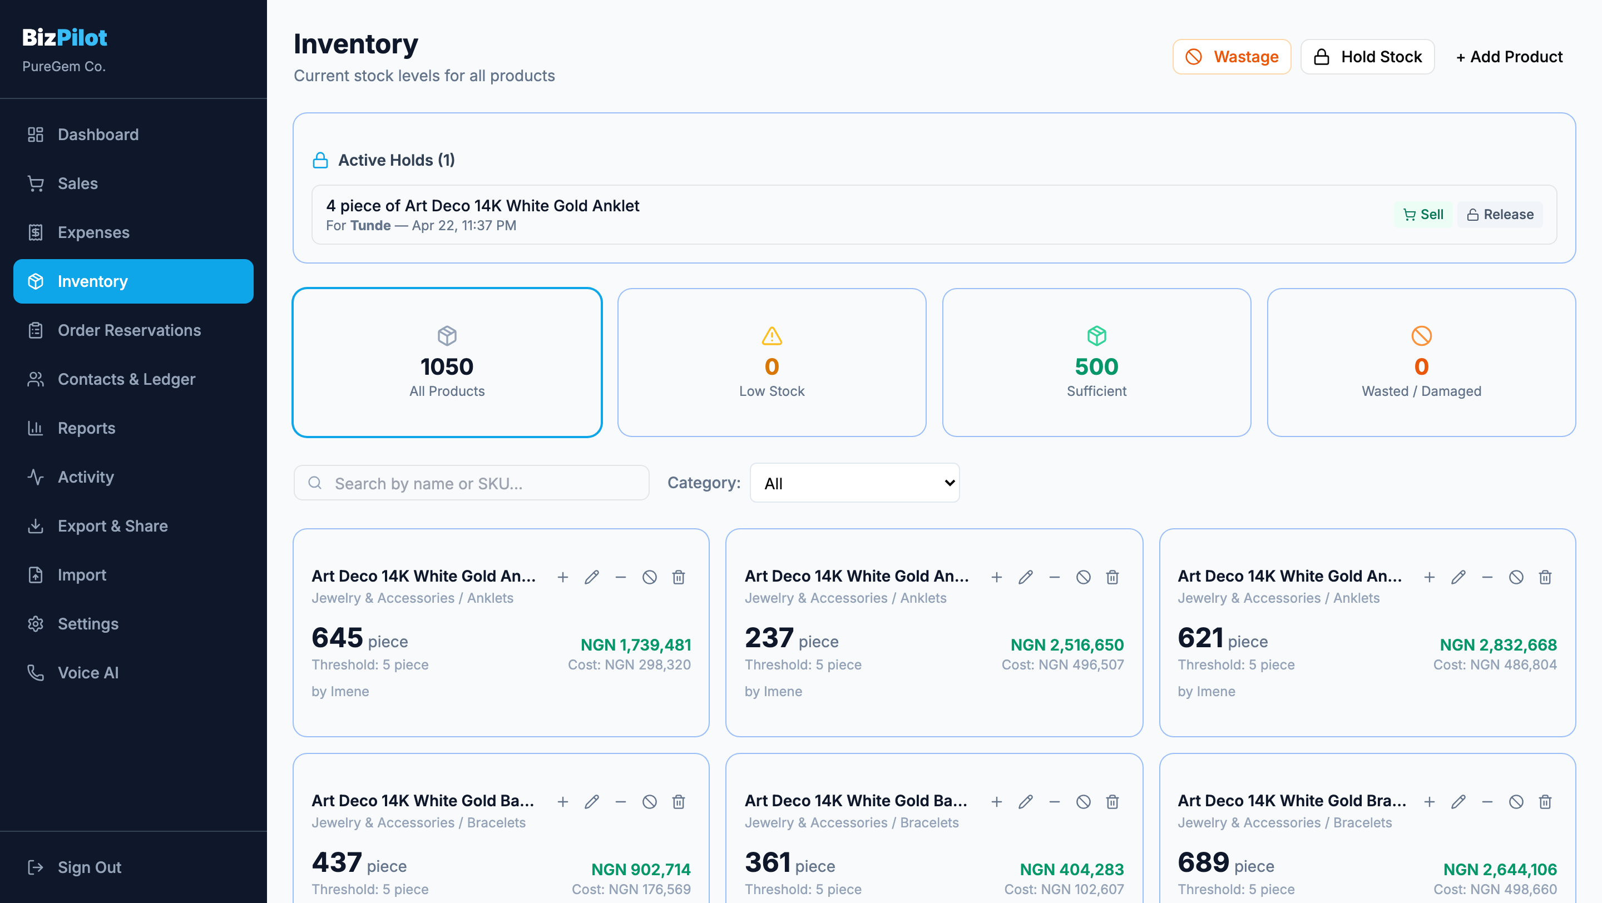Screen dimensions: 1602x903
Task: Click the Active Holds (1) heading
Action: [396, 160]
